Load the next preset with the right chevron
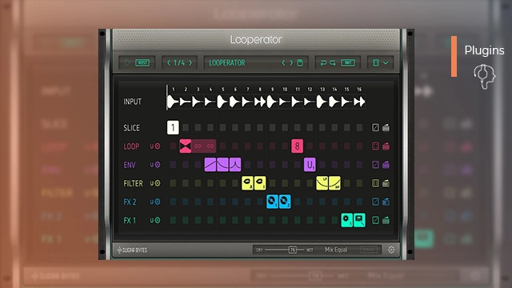Screen dimensions: 512x288 [291, 62]
